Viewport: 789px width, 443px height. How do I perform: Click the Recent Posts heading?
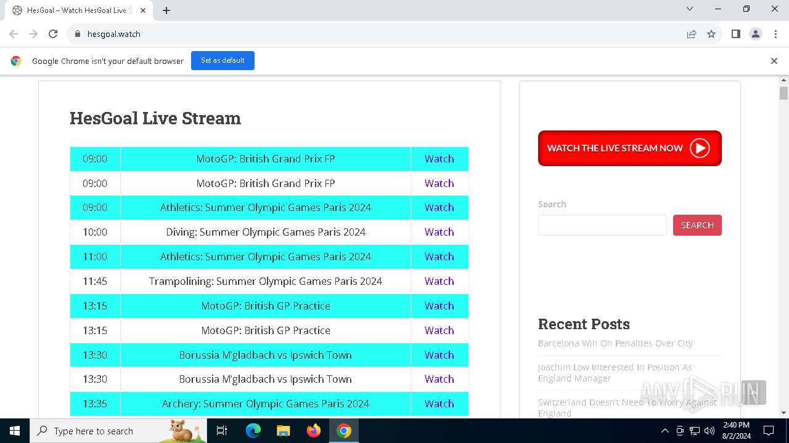coord(584,324)
